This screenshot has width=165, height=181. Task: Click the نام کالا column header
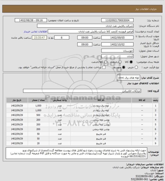point(101,100)
